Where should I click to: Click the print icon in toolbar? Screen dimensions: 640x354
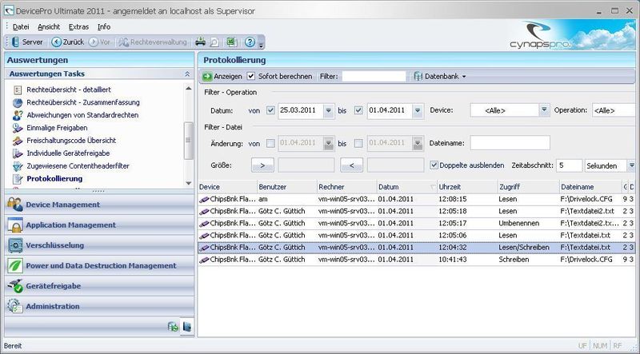pyautogui.click(x=200, y=42)
